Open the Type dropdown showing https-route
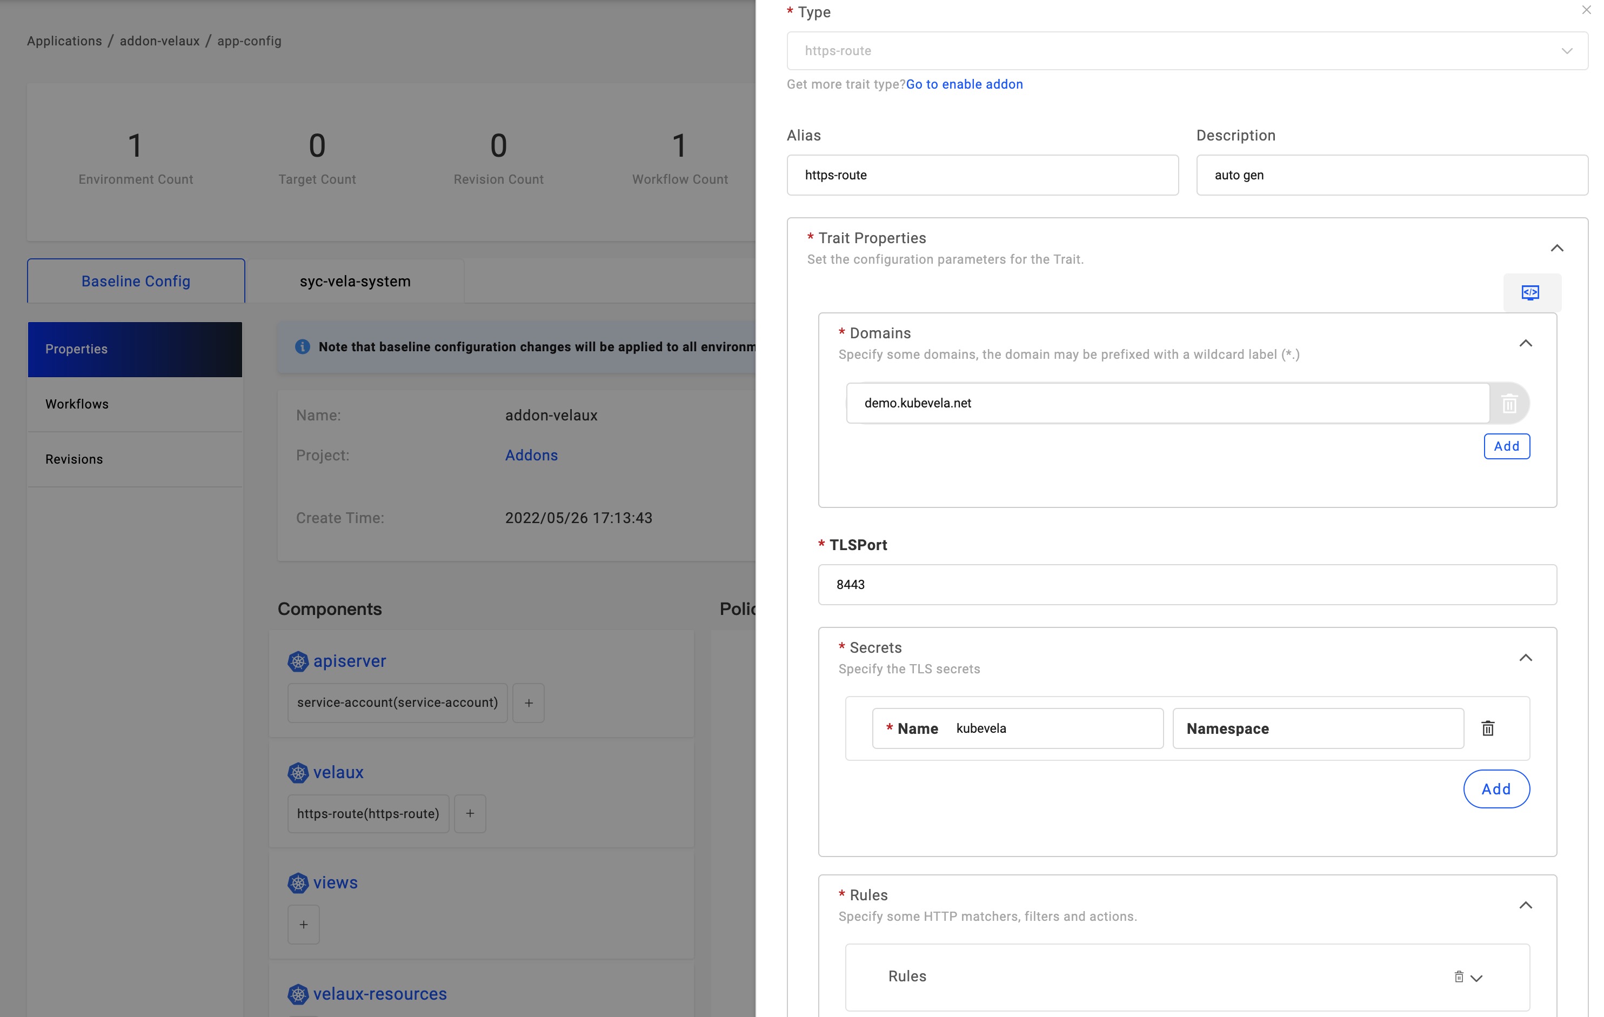 click(x=1186, y=51)
